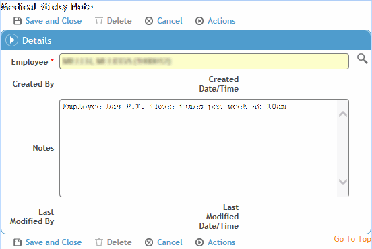Click the top Delete text button
Viewport: 372px width, 249px height.
click(119, 21)
